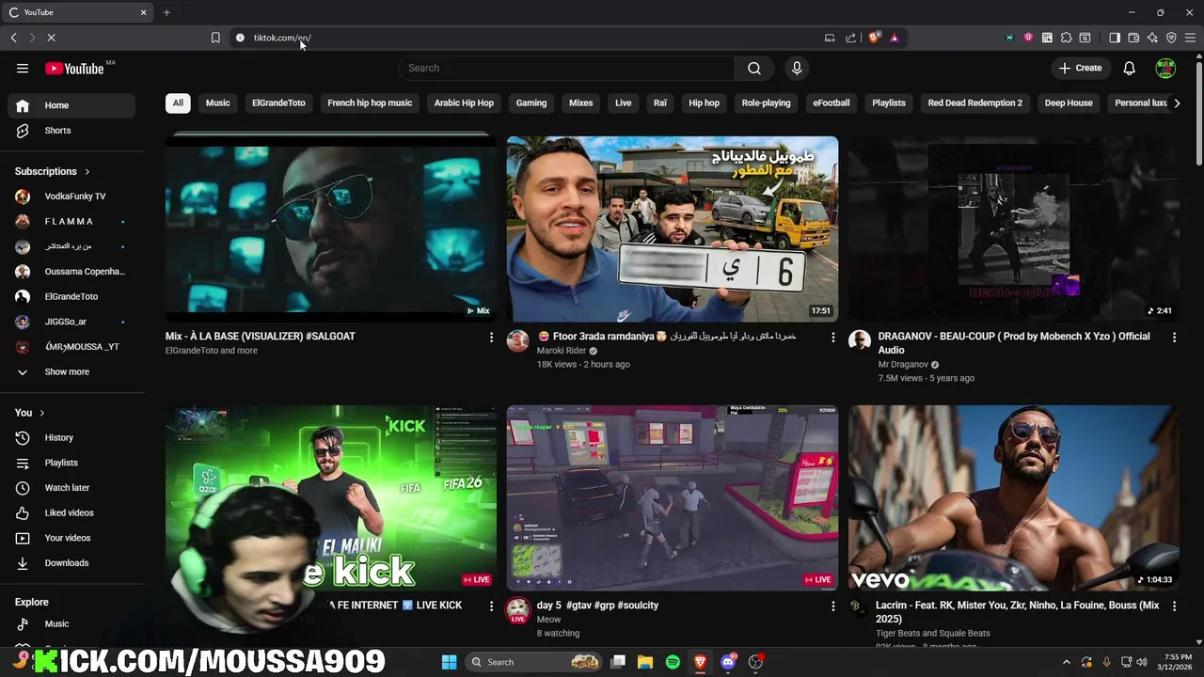Open Liked videos in the sidebar
This screenshot has width=1204, height=677.
point(71,512)
